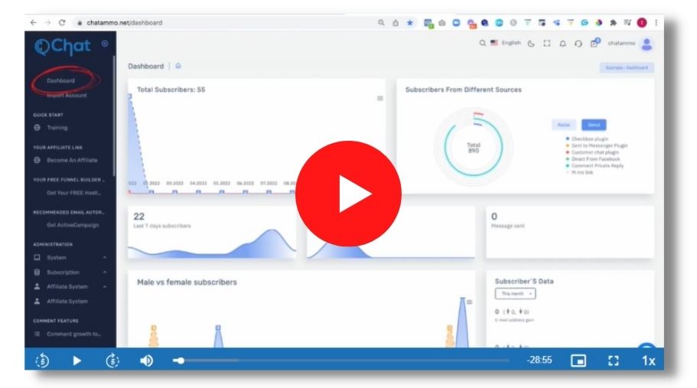Click the user avatar in the header
The image size is (697, 388).
click(x=647, y=44)
